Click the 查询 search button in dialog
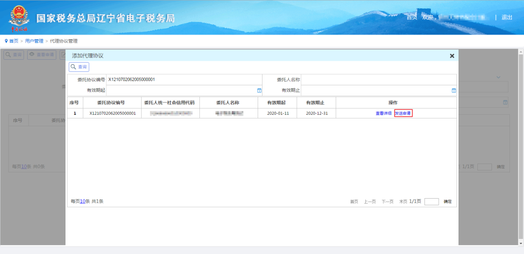Screen dimensions: 524x254 [79, 67]
